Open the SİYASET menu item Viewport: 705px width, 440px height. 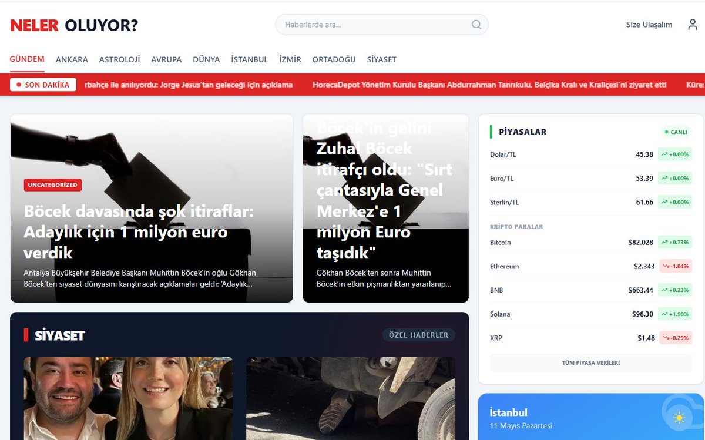tap(381, 59)
